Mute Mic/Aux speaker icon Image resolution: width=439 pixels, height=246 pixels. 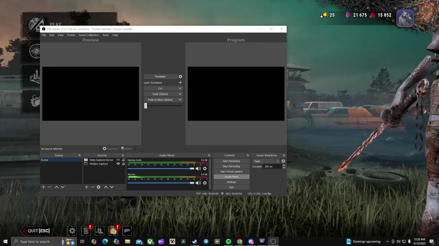198,183
